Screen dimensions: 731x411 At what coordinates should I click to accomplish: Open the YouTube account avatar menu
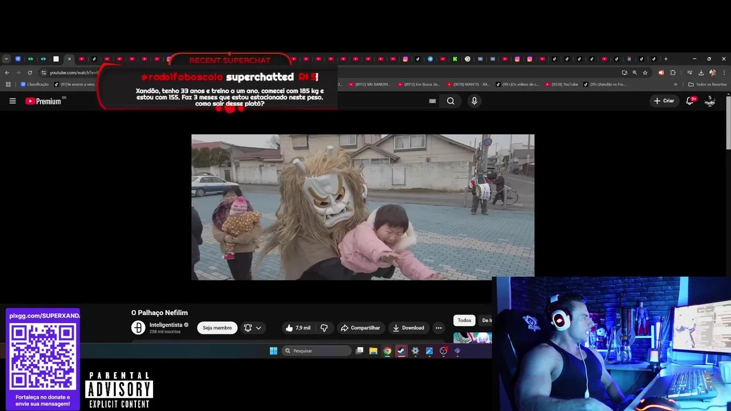tap(710, 101)
